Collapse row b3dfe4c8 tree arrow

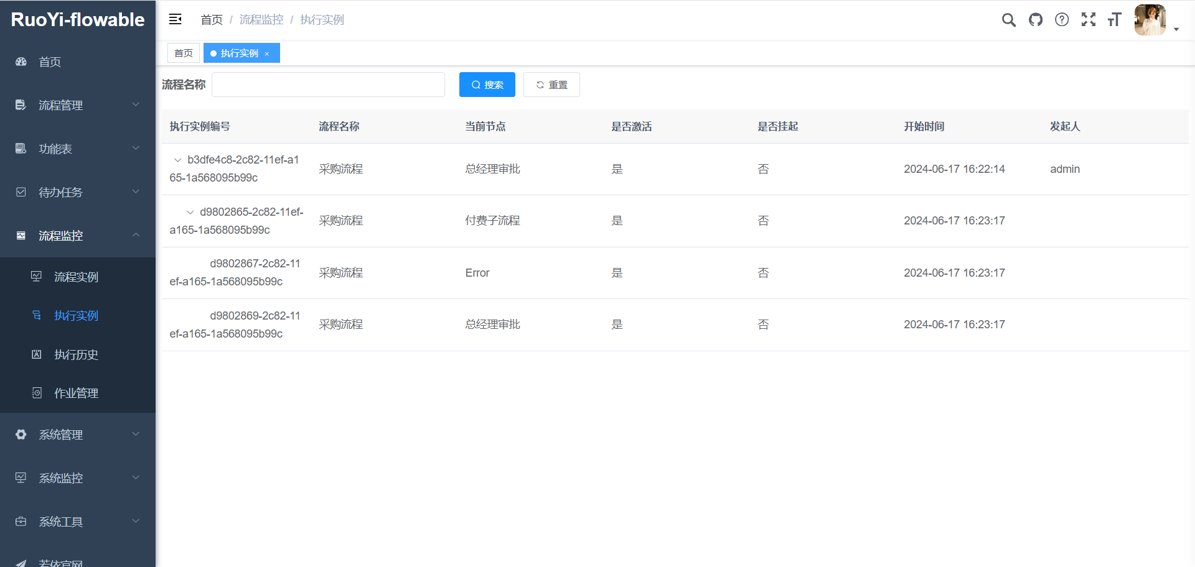tap(178, 160)
